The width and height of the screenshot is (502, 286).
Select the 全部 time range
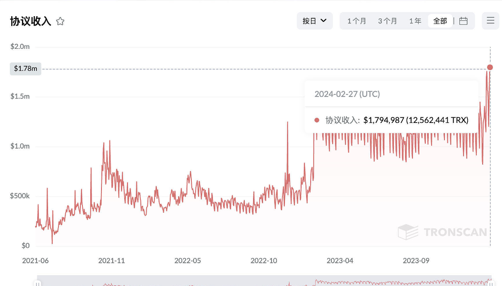point(440,21)
